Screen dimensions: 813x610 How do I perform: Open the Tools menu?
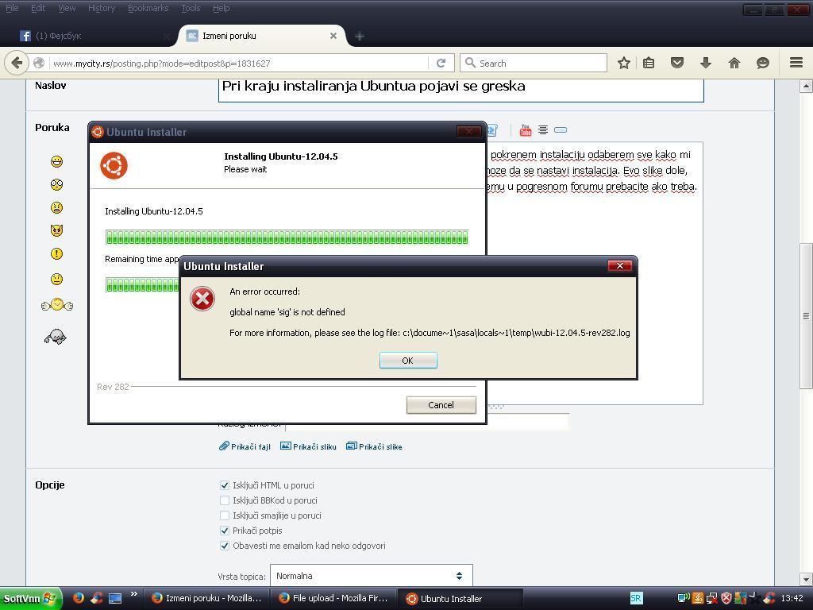pyautogui.click(x=191, y=8)
